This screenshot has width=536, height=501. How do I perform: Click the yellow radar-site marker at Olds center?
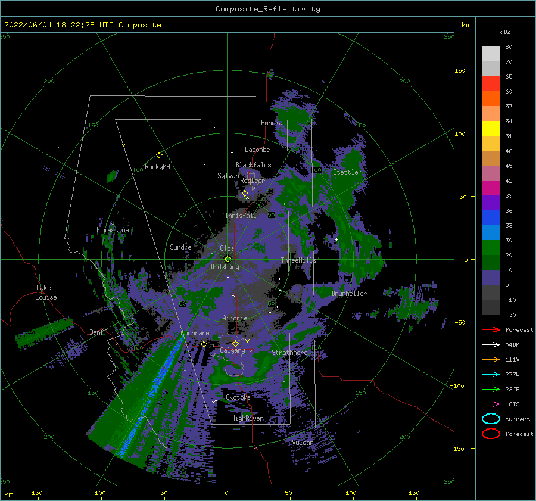228,259
